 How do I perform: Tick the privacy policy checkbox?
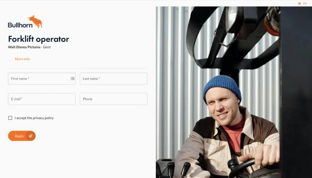[x=10, y=118]
